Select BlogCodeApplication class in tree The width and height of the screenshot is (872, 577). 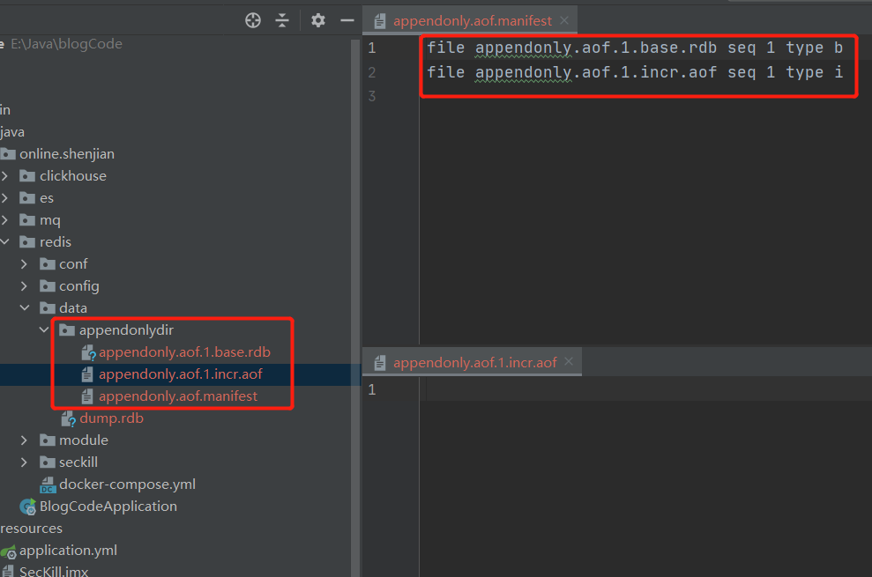click(108, 507)
